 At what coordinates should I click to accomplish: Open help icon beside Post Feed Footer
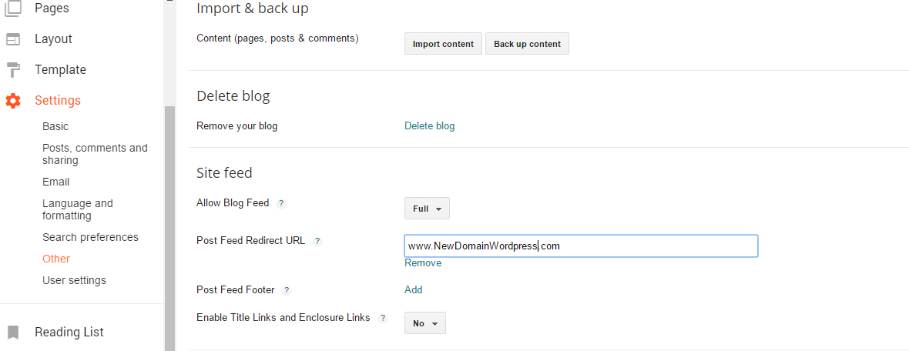point(287,290)
